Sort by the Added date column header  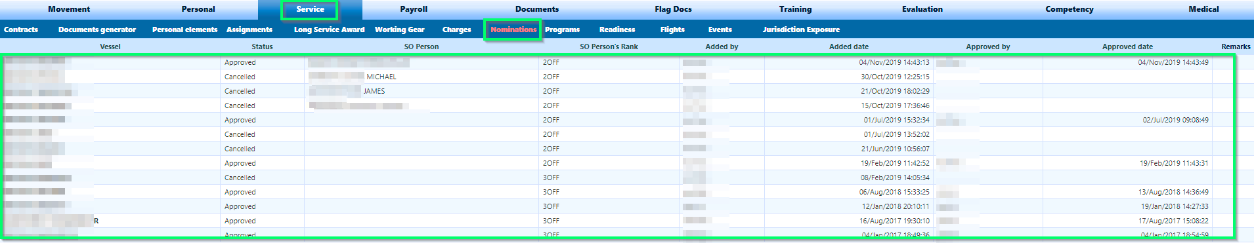(848, 47)
